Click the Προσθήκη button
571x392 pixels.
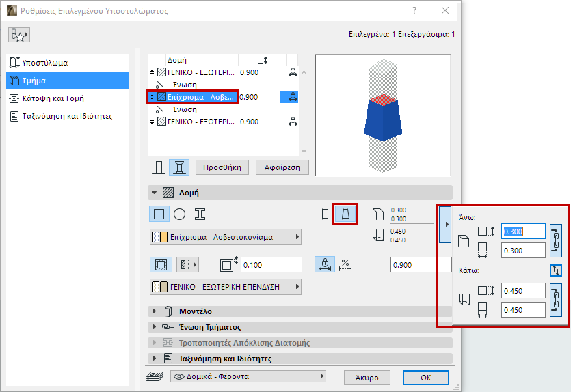pos(222,167)
